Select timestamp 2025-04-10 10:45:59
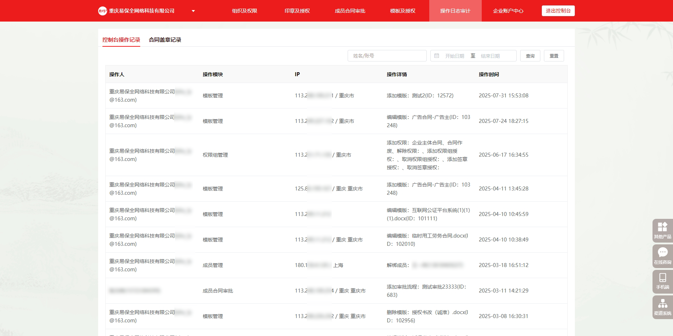673x336 pixels. pyautogui.click(x=503, y=214)
